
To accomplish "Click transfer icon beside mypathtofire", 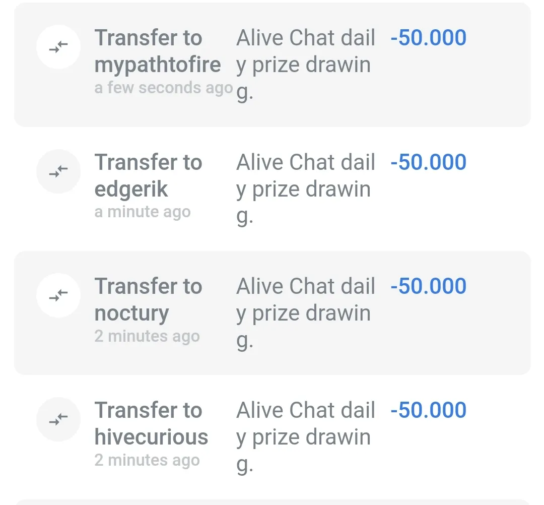I will pyautogui.click(x=58, y=47).
